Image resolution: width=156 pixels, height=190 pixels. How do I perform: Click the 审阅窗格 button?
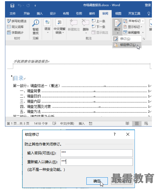[x=132, y=32]
